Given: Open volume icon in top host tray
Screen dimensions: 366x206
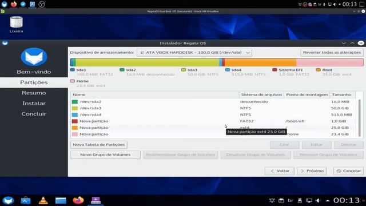Looking at the screenshot, I should 335,5.
